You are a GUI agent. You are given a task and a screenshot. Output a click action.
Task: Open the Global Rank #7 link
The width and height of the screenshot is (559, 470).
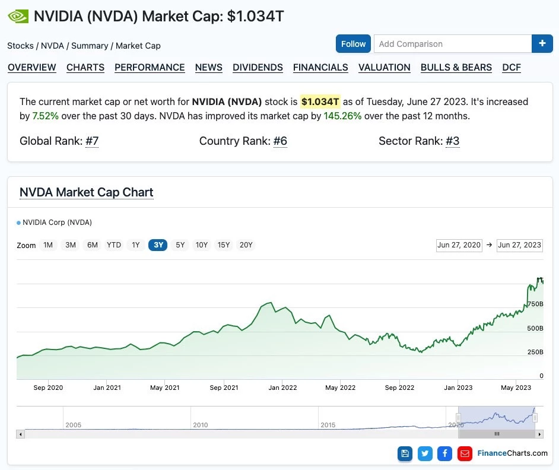point(92,141)
